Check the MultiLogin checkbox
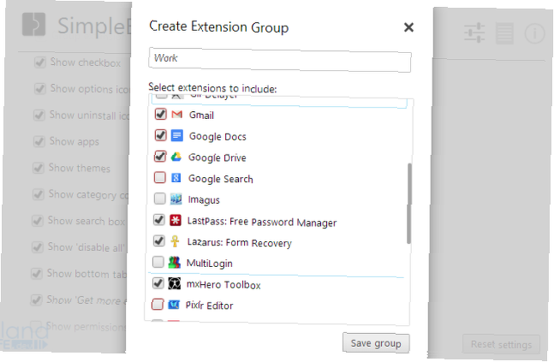This screenshot has height=362, width=554. click(158, 262)
